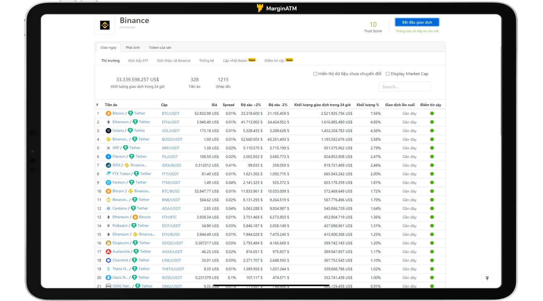Viewport: 543px width, 301px height.
Task: Click the FTX Token icon in row 8
Action: pos(108,174)
